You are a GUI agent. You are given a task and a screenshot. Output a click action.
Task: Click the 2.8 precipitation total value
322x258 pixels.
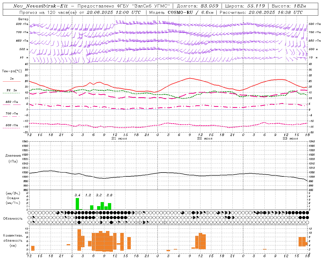pos(109,195)
